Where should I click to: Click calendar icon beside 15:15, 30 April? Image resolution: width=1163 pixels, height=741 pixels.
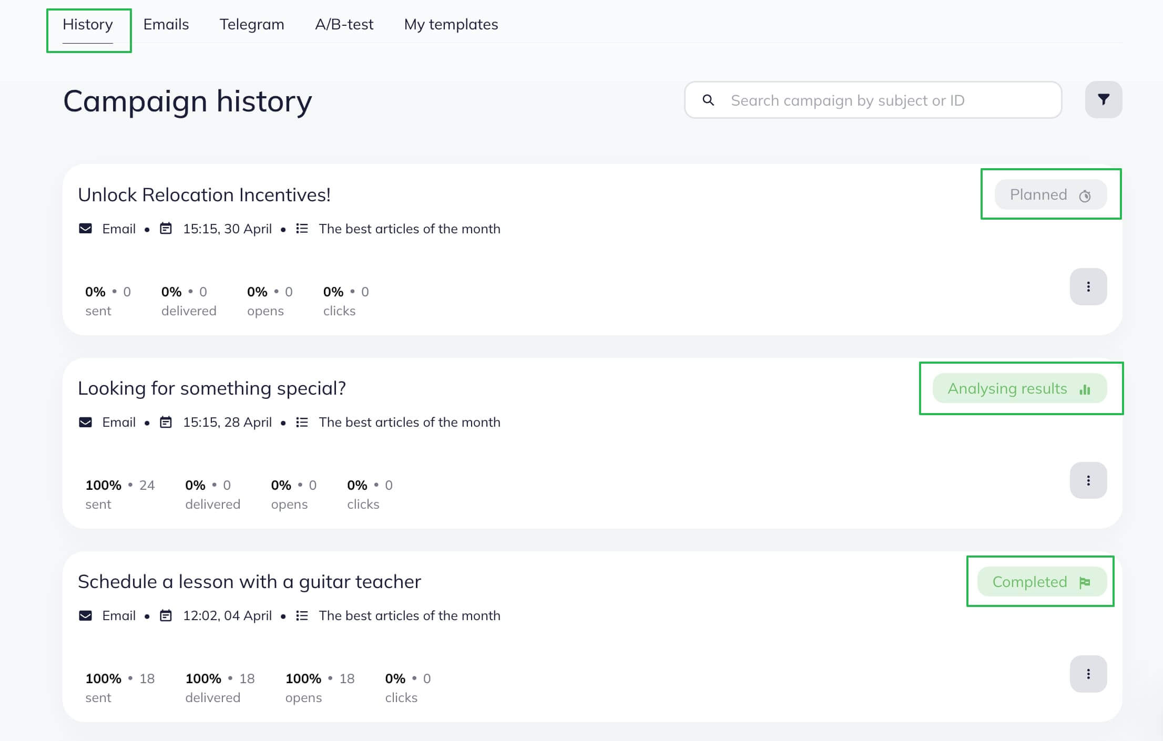(166, 229)
